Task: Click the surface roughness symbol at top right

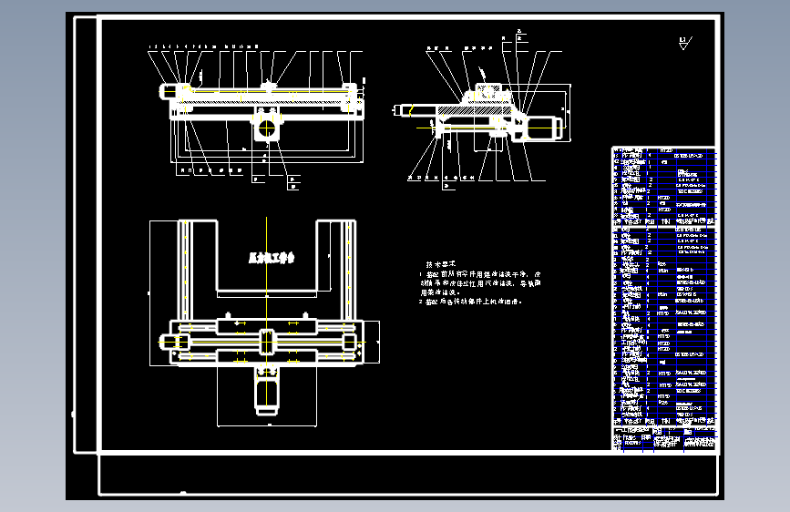Action: (685, 44)
